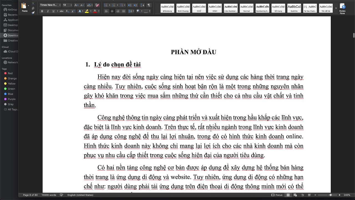Apply the HINH style
Viewport: 355px width, 200px height.
coord(215,8)
